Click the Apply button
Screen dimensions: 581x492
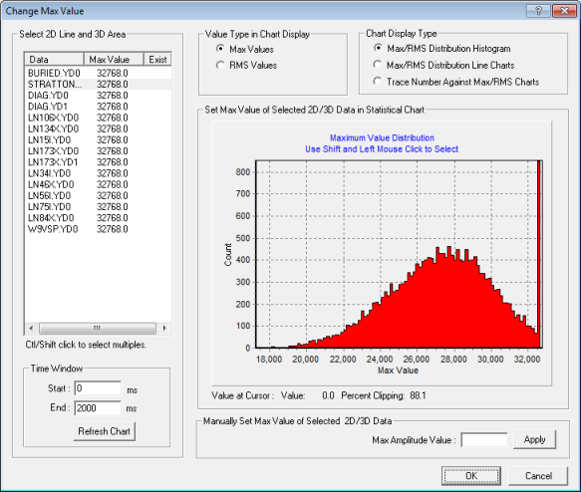535,439
